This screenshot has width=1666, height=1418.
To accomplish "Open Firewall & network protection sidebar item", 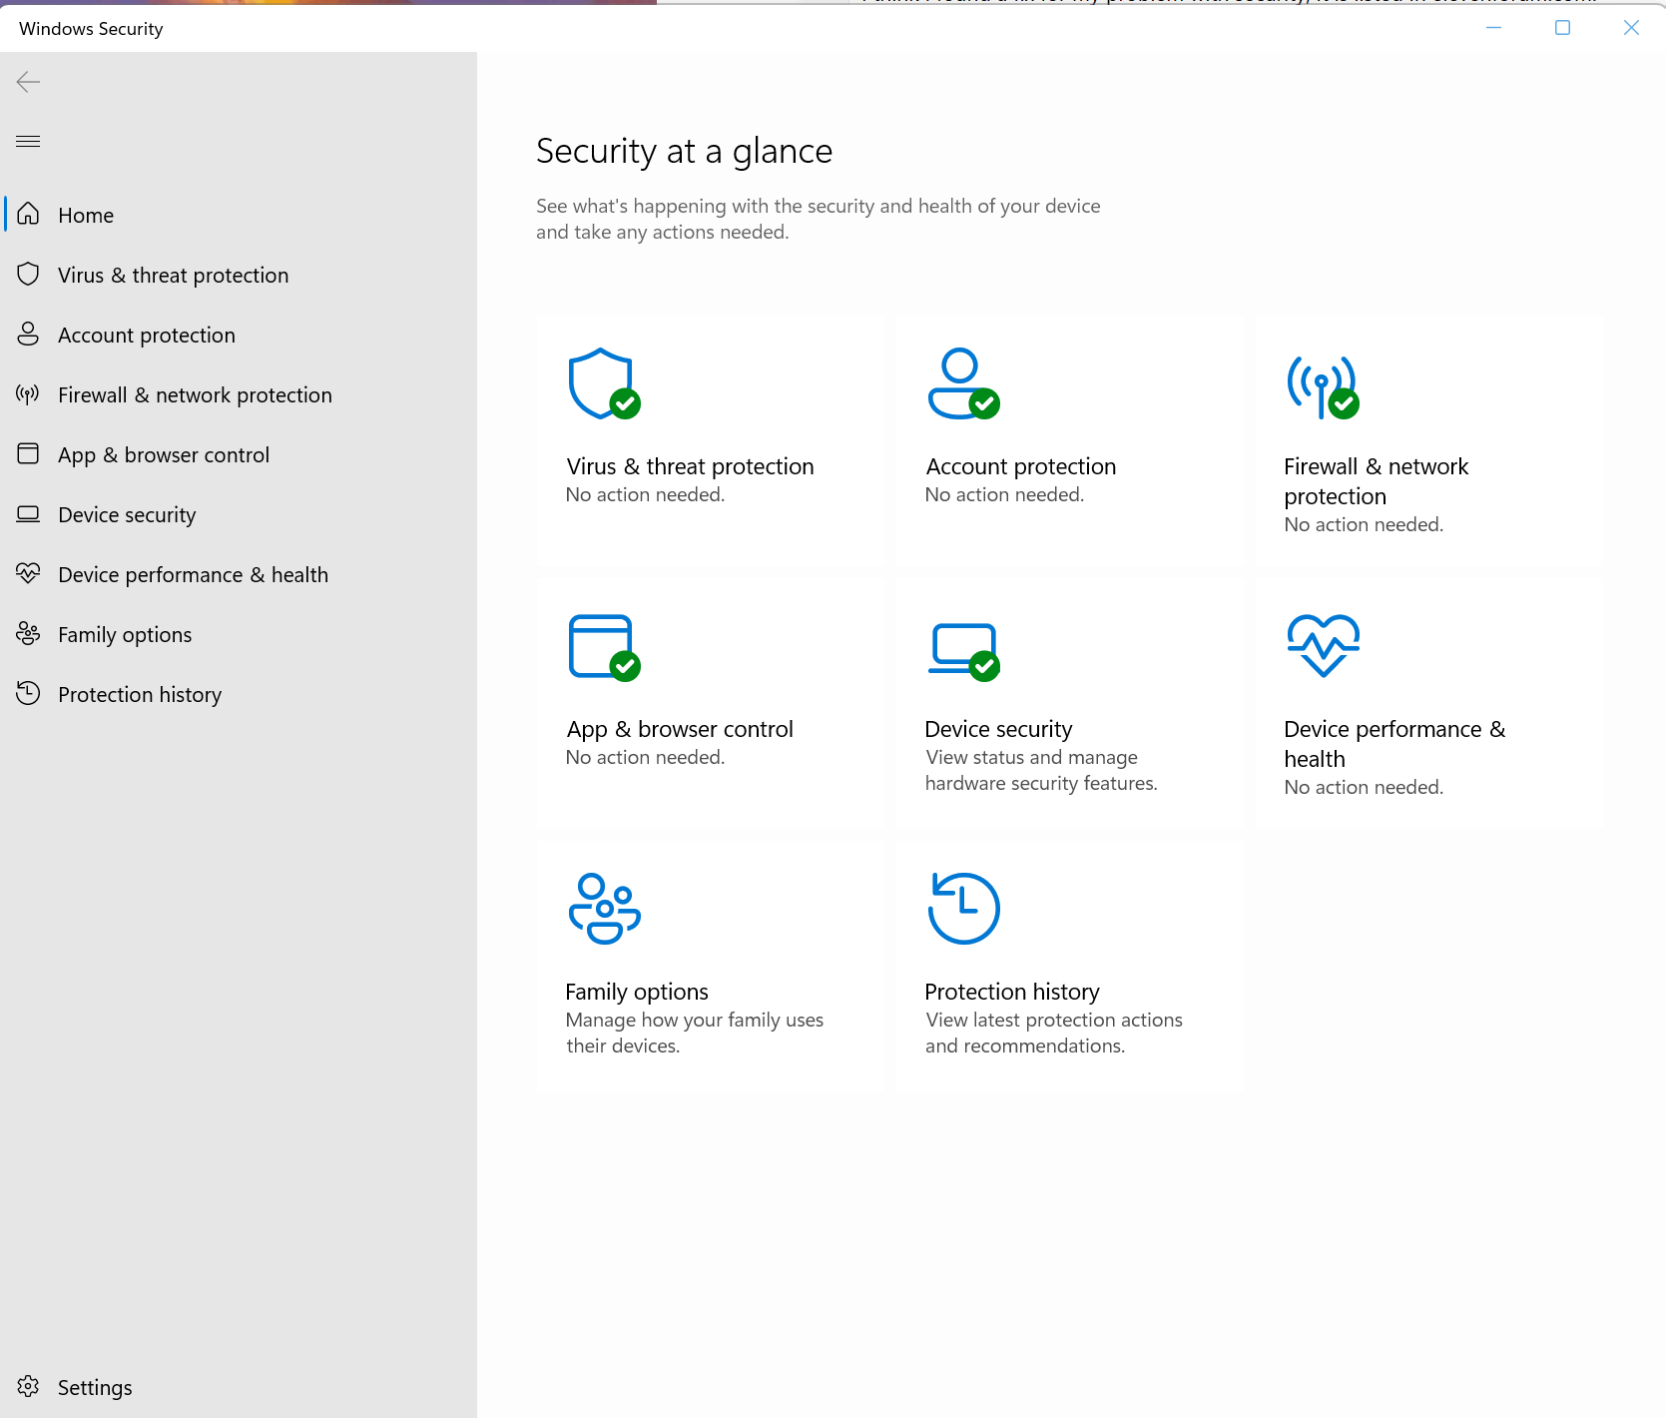I will pyautogui.click(x=239, y=394).
